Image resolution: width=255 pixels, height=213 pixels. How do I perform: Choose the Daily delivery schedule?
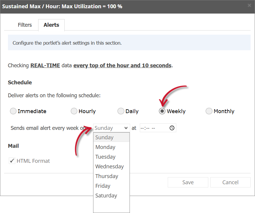(x=121, y=111)
